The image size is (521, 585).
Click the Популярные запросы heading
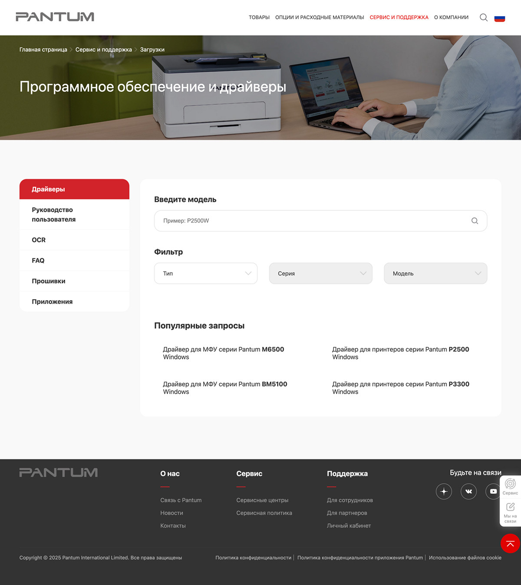(x=199, y=326)
